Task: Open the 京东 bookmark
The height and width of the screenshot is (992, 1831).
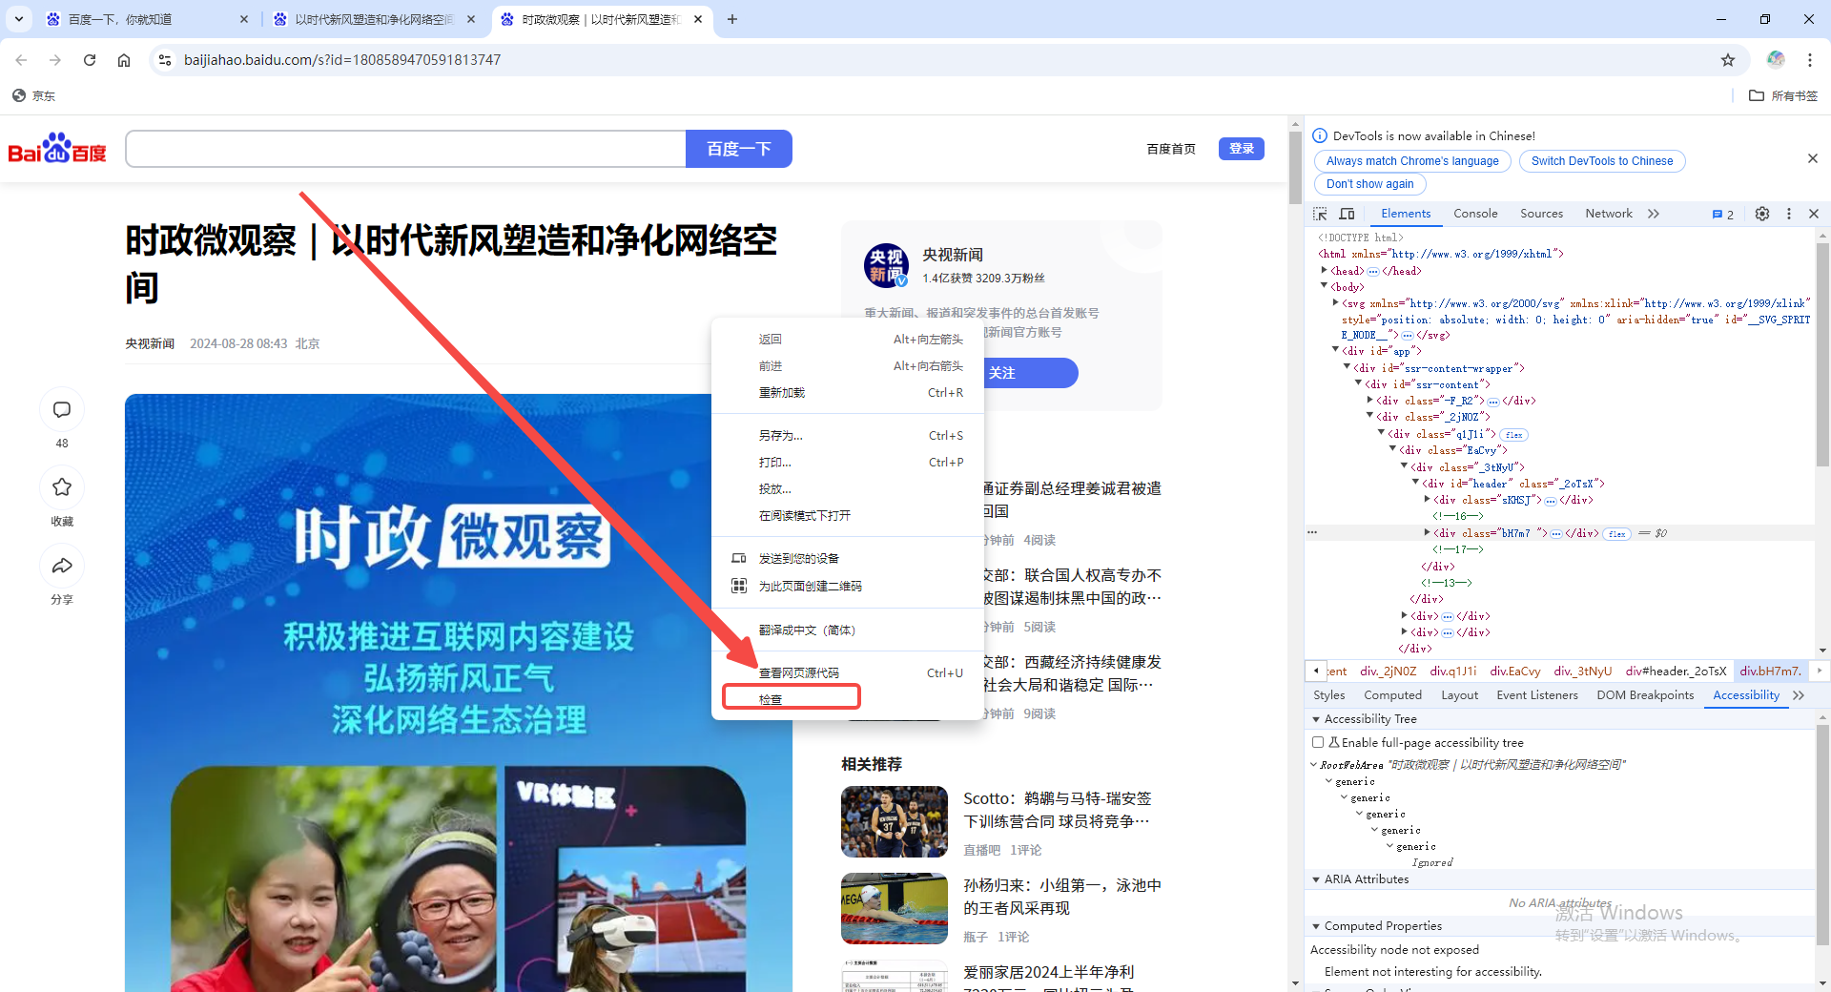Action: click(34, 95)
